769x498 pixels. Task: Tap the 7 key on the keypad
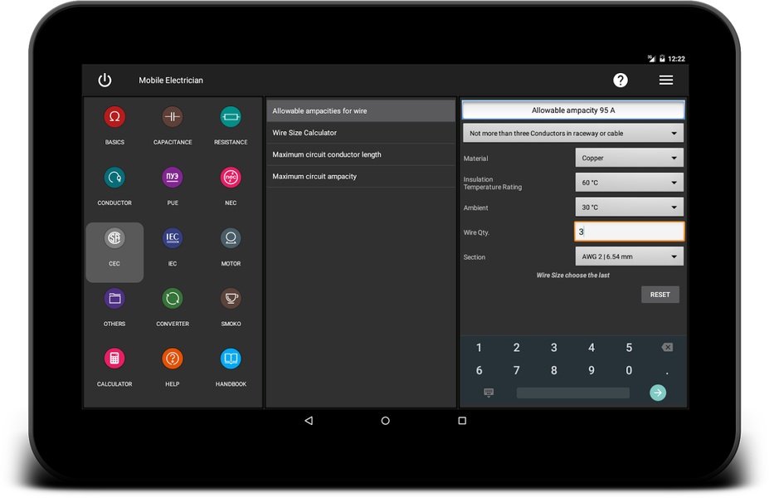click(517, 370)
